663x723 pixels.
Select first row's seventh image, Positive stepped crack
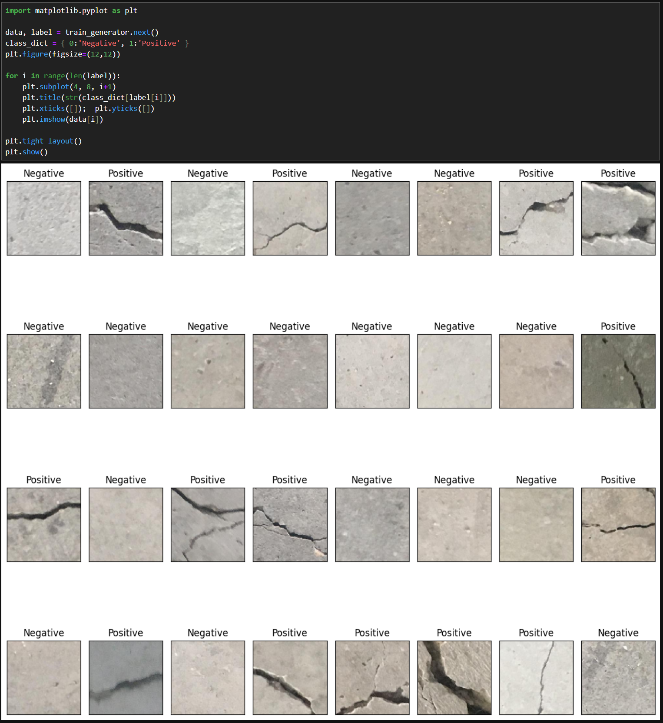[x=537, y=218]
